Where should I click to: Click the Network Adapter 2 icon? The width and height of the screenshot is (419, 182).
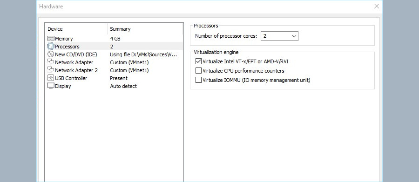point(50,70)
